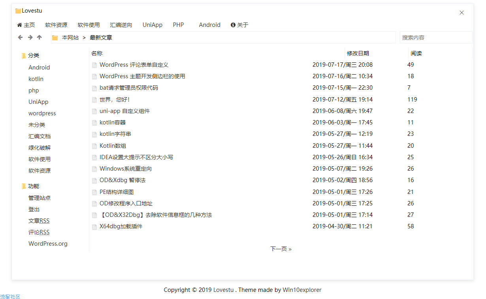Click the 名称 column header

coord(97,53)
